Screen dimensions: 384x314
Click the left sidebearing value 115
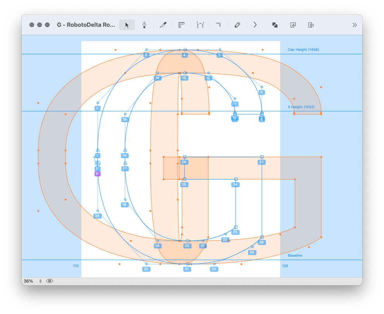pyautogui.click(x=76, y=266)
